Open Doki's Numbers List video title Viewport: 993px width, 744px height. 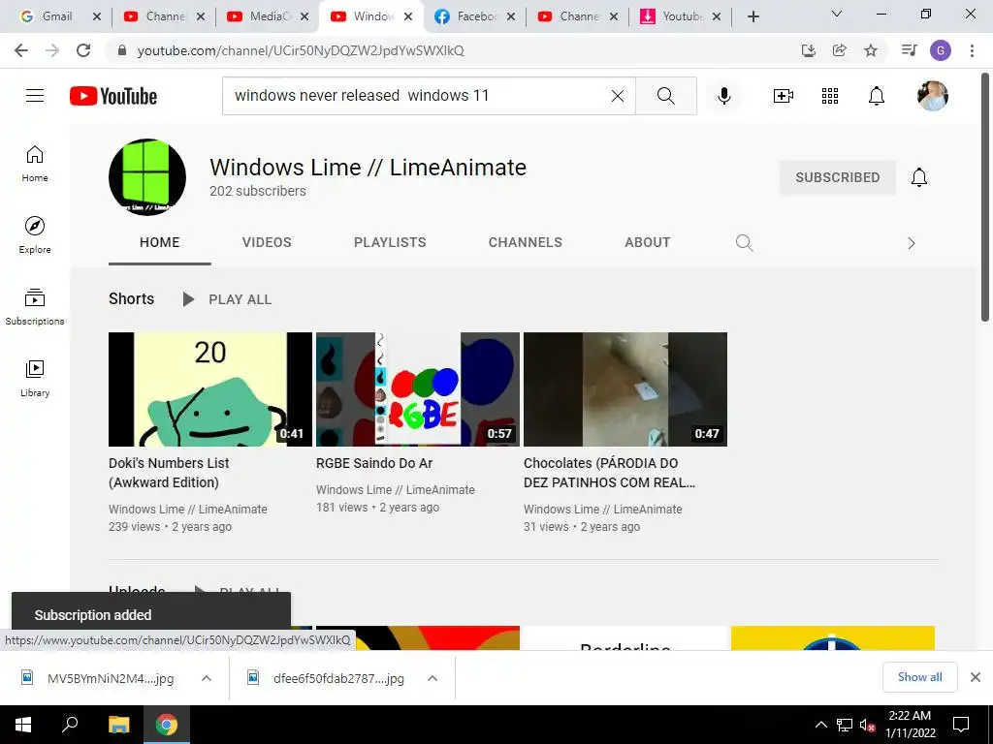[x=169, y=473]
